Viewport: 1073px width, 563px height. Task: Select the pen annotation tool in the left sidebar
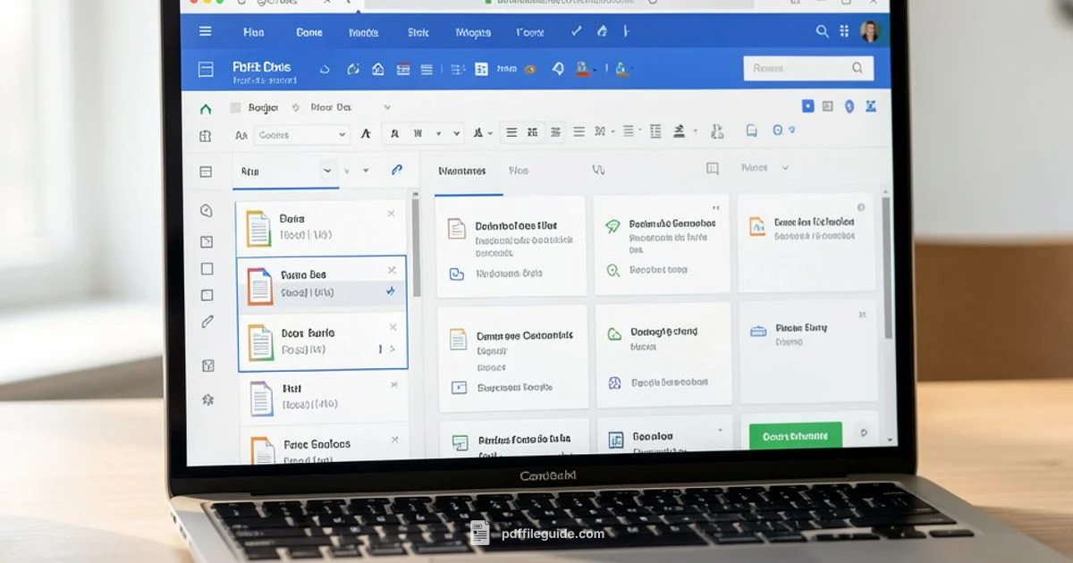(x=208, y=320)
